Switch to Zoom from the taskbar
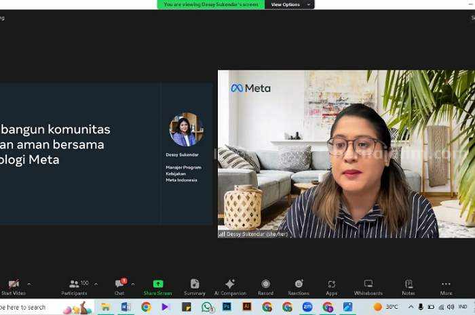The image size is (475, 315). 307,307
